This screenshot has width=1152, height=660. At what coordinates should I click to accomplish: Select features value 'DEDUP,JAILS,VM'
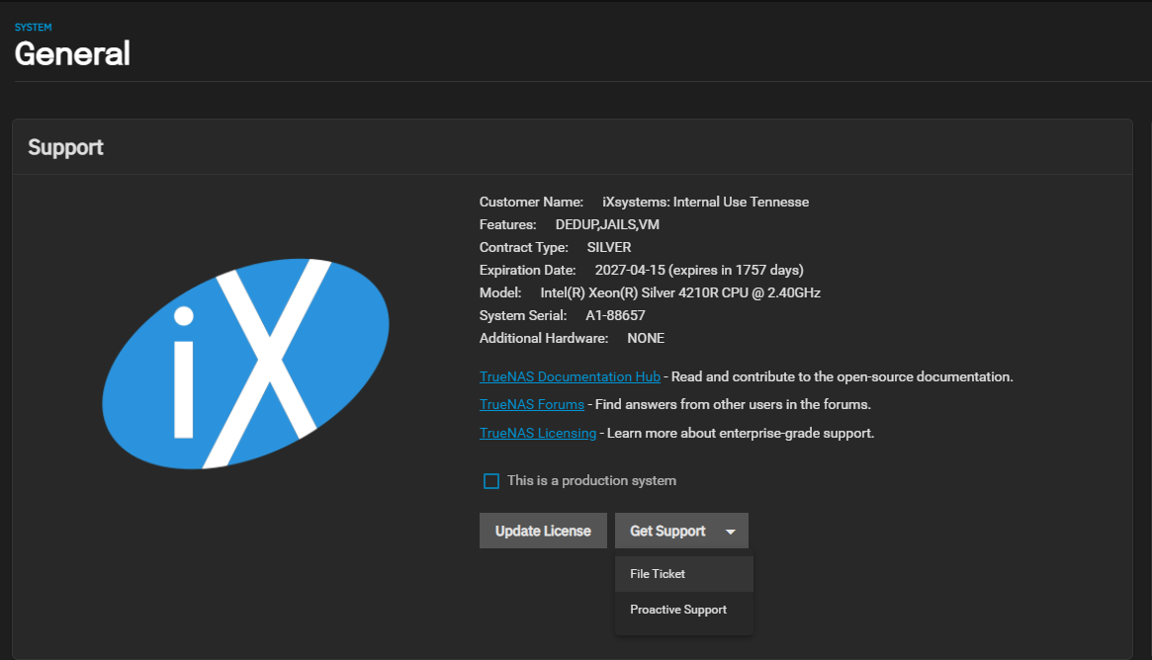click(x=607, y=224)
